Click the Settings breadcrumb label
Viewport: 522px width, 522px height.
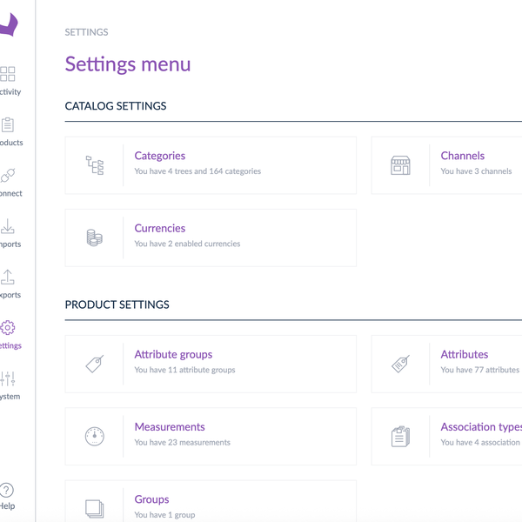click(86, 32)
